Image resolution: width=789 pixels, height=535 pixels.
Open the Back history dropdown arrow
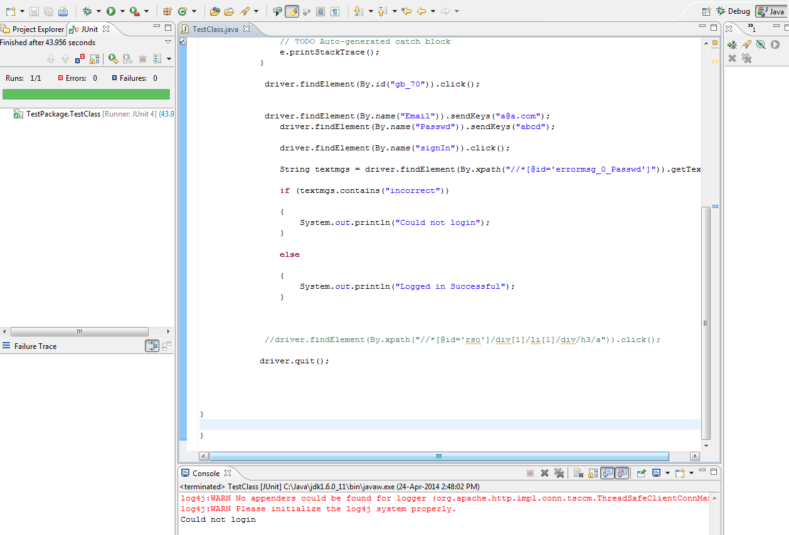coord(433,11)
